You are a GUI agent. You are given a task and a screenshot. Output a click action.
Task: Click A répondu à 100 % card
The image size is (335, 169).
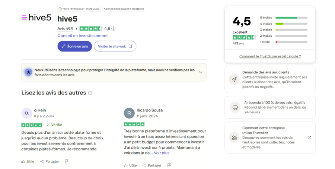click(270, 107)
